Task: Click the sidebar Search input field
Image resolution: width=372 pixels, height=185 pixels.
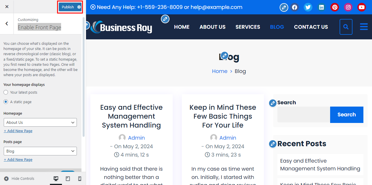Action: click(x=303, y=115)
